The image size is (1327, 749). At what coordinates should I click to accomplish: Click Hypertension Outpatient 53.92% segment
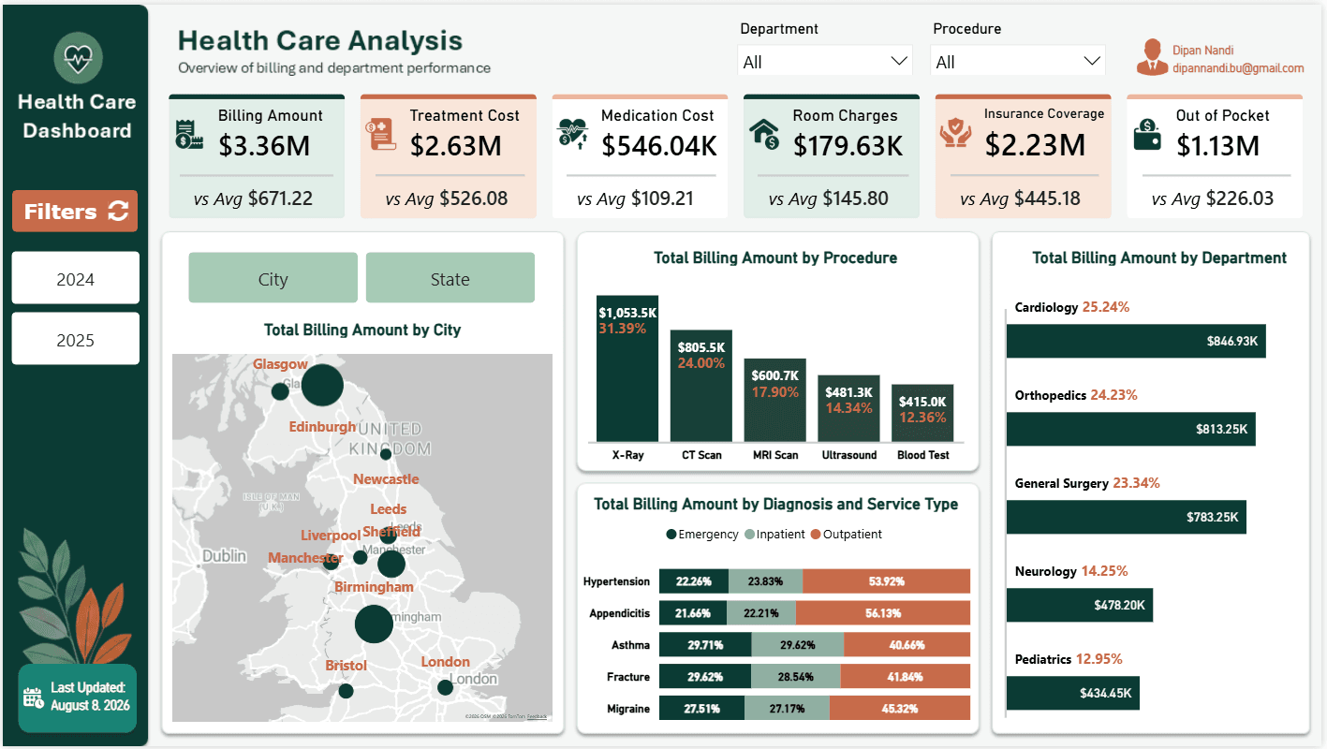[886, 580]
